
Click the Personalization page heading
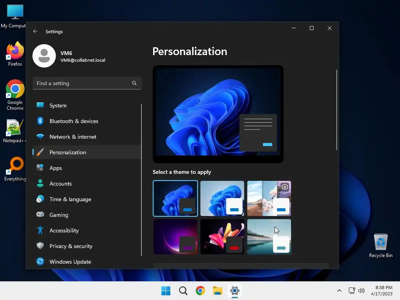pos(189,51)
